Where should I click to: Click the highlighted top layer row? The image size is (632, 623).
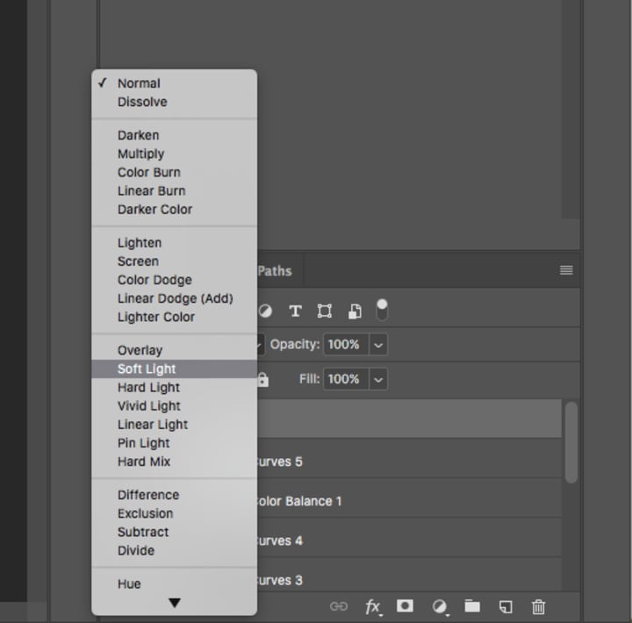[x=410, y=419]
